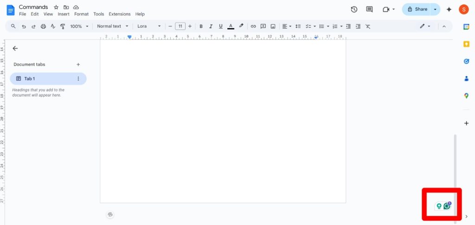Open checklist options dropdown

[310, 26]
